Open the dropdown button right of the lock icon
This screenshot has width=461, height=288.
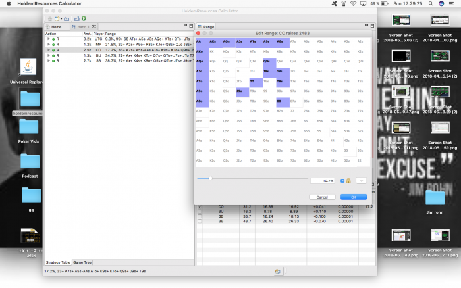pos(361,181)
